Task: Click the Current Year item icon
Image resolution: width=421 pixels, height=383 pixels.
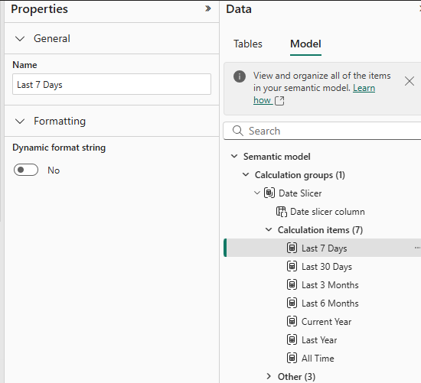Action: [x=292, y=321]
